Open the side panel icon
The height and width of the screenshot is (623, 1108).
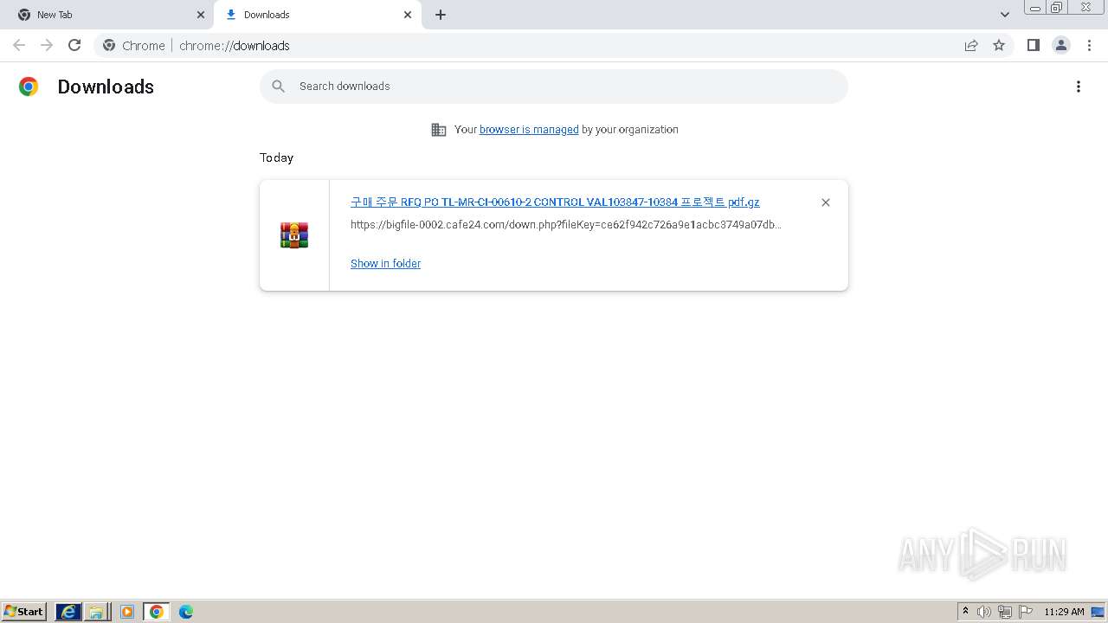click(x=1033, y=45)
